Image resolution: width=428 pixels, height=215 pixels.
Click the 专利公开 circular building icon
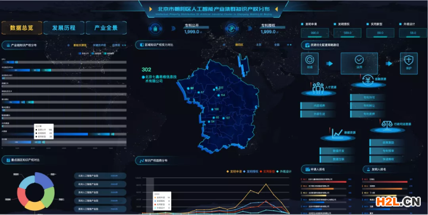coord(155,29)
